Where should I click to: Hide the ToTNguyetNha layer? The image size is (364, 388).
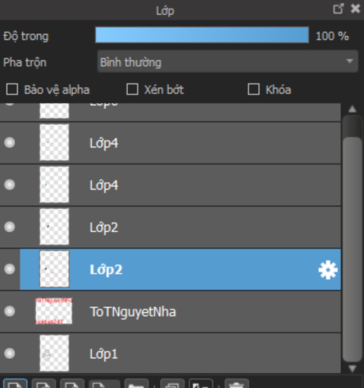click(10, 311)
